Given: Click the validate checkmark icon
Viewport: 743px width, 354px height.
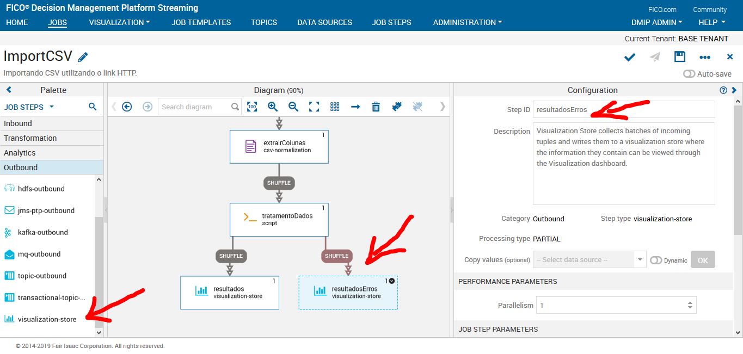Looking at the screenshot, I should click(x=629, y=57).
